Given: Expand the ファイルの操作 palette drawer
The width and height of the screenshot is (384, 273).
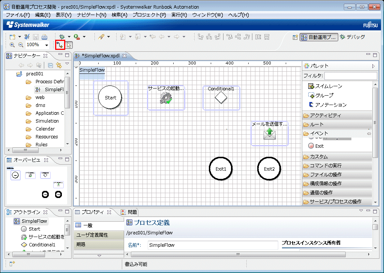Looking at the screenshot, I should click(x=337, y=175).
